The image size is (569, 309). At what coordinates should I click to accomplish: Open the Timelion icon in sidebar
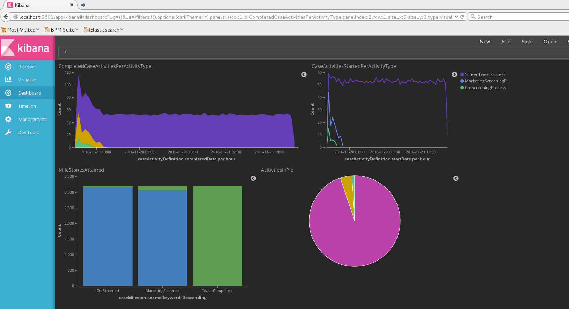coord(8,106)
